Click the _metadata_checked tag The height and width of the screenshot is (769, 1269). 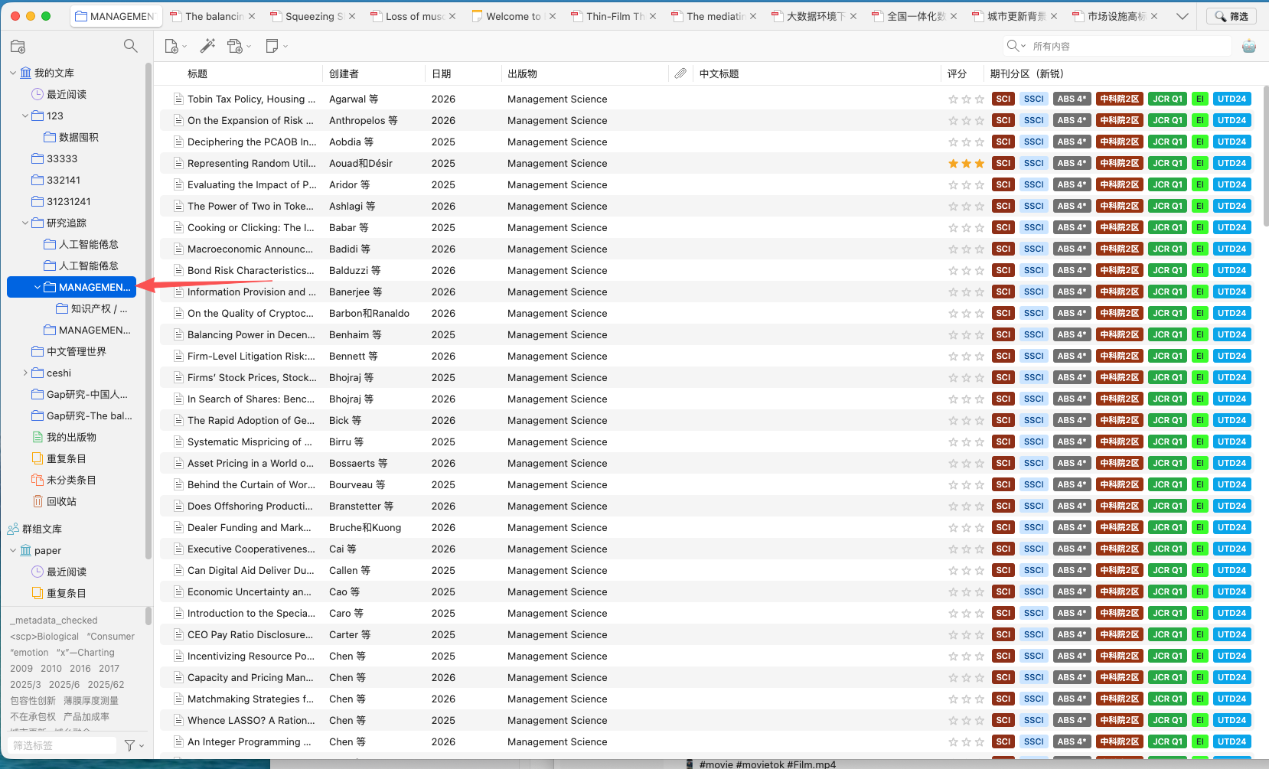pyautogui.click(x=54, y=621)
